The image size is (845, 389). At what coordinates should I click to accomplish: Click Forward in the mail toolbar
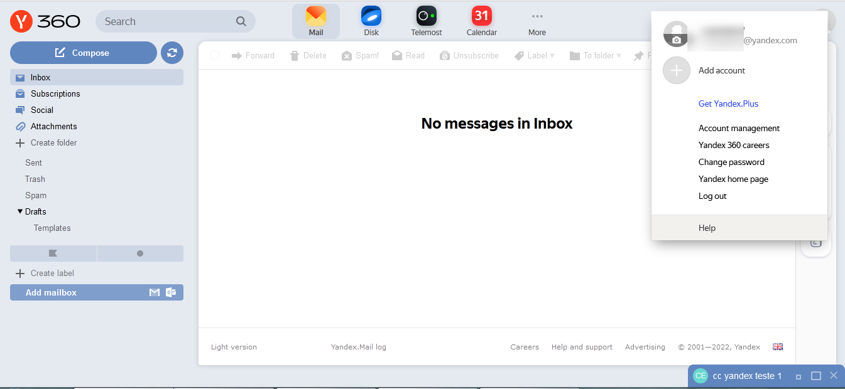coord(253,55)
